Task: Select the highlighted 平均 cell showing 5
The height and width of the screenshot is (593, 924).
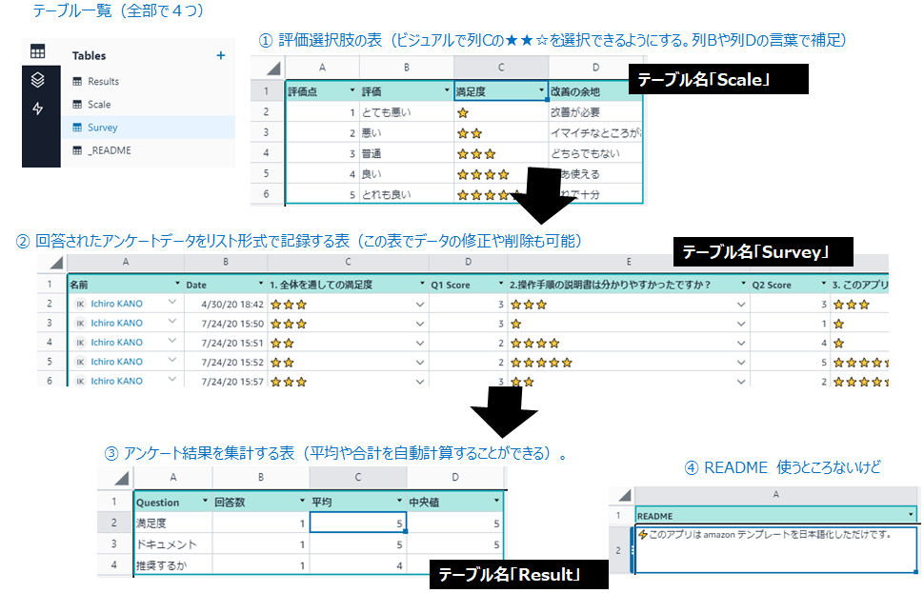Action: 358,523
